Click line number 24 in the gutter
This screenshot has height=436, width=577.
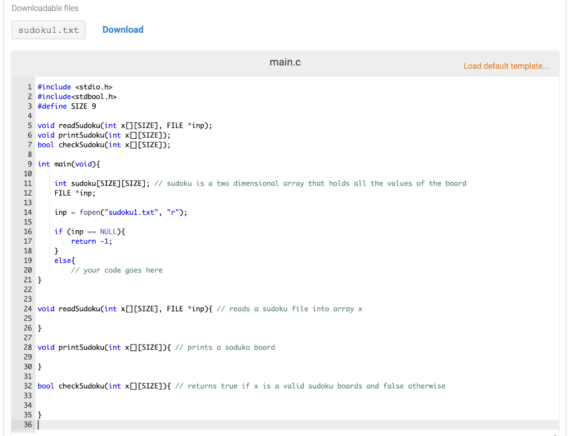[x=28, y=309]
